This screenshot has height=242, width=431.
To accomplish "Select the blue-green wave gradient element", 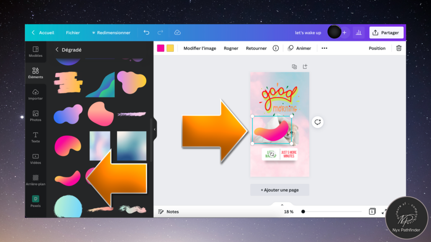I will (x=100, y=84).
